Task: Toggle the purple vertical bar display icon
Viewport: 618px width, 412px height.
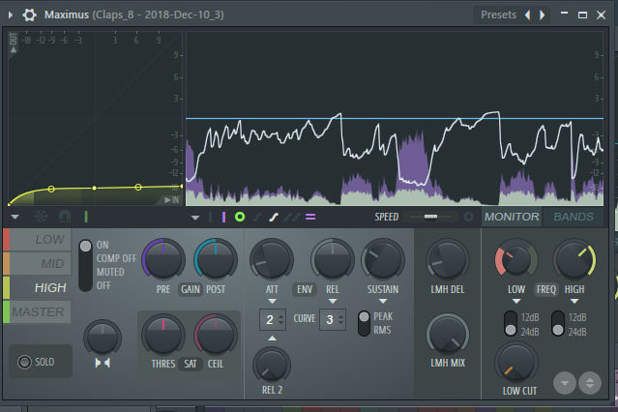Action: [223, 217]
